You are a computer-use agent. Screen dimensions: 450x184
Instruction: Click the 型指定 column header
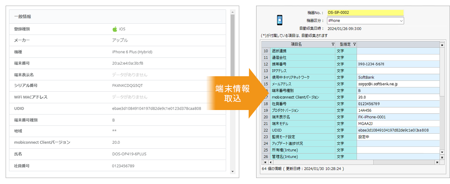tap(346, 44)
